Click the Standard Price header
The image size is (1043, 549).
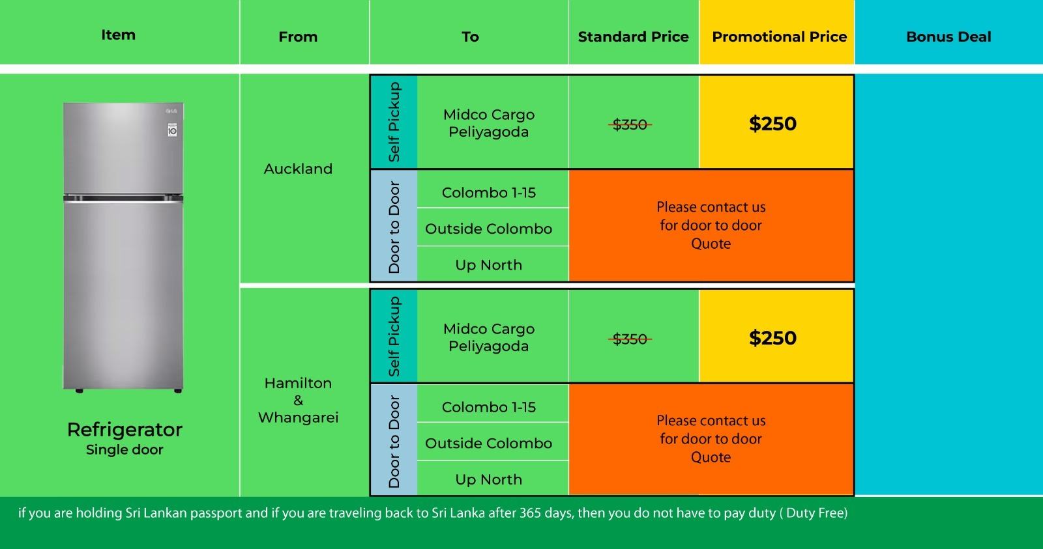[633, 36]
